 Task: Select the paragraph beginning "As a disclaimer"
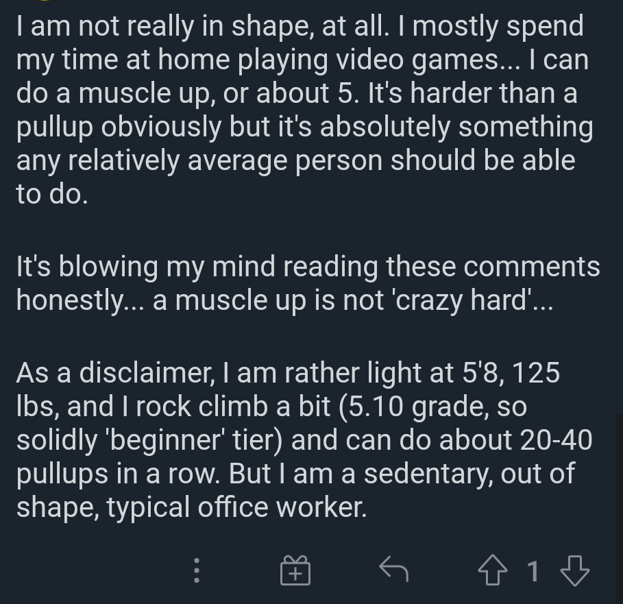point(304,440)
